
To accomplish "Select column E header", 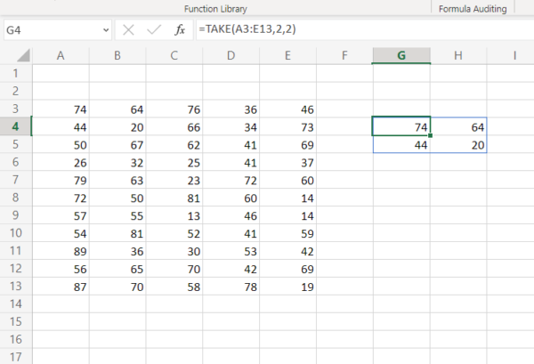I will [287, 55].
